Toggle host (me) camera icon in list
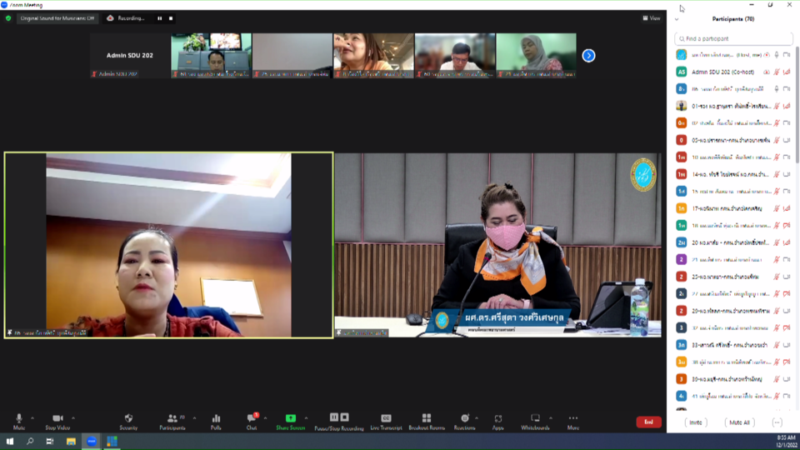The image size is (800, 450). pyautogui.click(x=787, y=55)
